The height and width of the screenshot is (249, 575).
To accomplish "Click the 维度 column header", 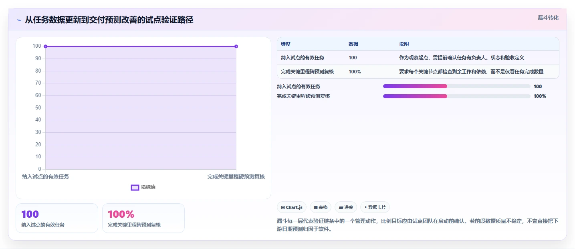I will pyautogui.click(x=286, y=44).
